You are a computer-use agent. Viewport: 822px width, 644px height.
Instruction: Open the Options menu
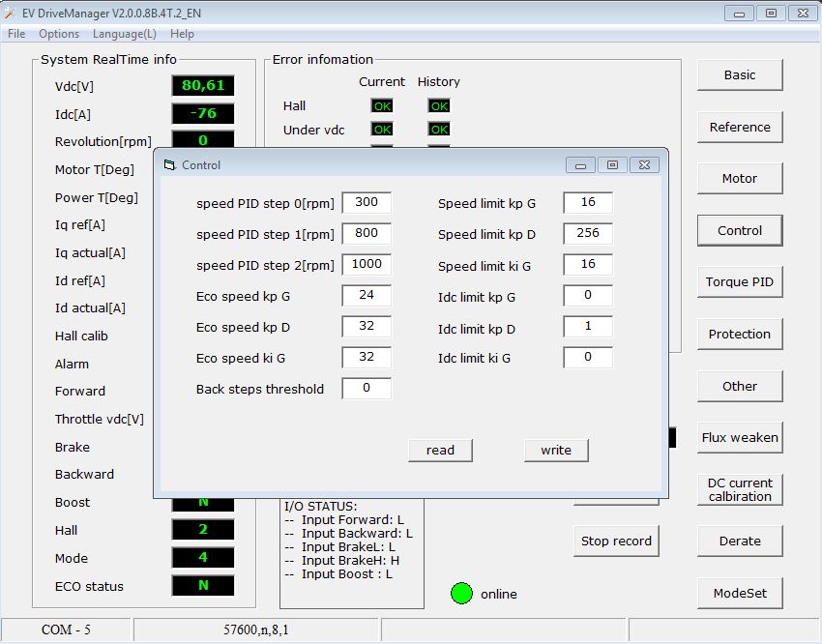(x=59, y=34)
